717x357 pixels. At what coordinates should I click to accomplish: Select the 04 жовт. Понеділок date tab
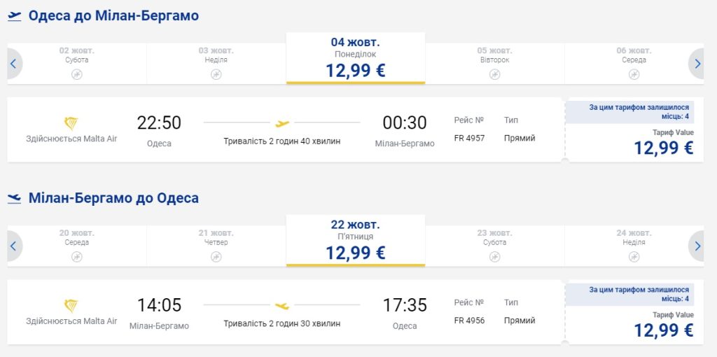pos(356,58)
